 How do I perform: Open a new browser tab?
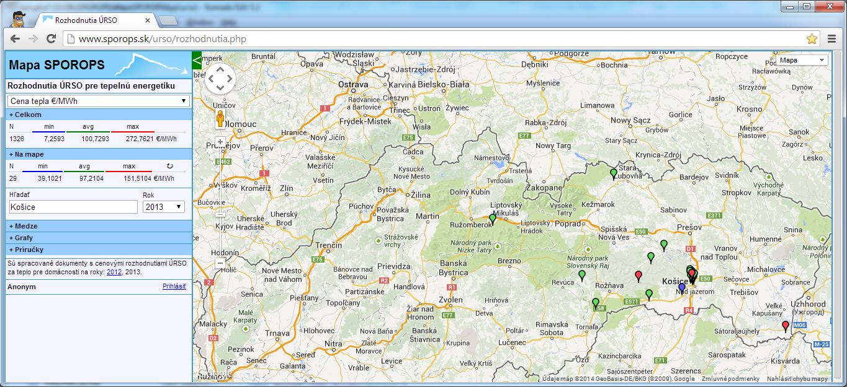click(168, 21)
